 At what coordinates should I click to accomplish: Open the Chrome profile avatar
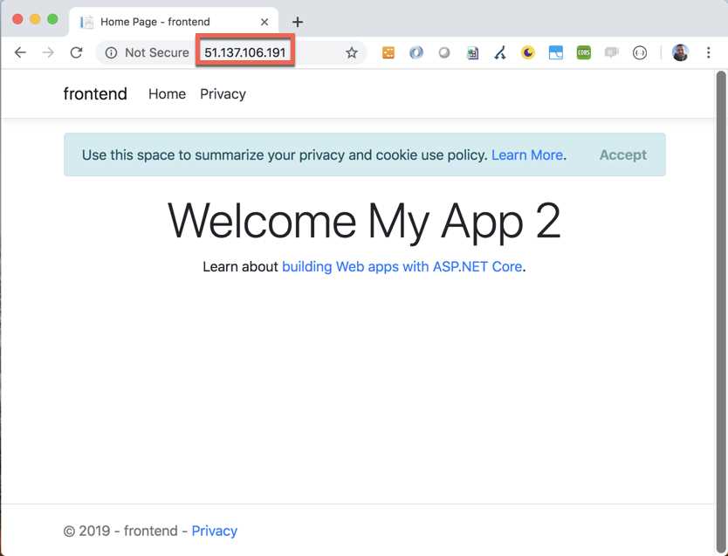click(x=680, y=52)
